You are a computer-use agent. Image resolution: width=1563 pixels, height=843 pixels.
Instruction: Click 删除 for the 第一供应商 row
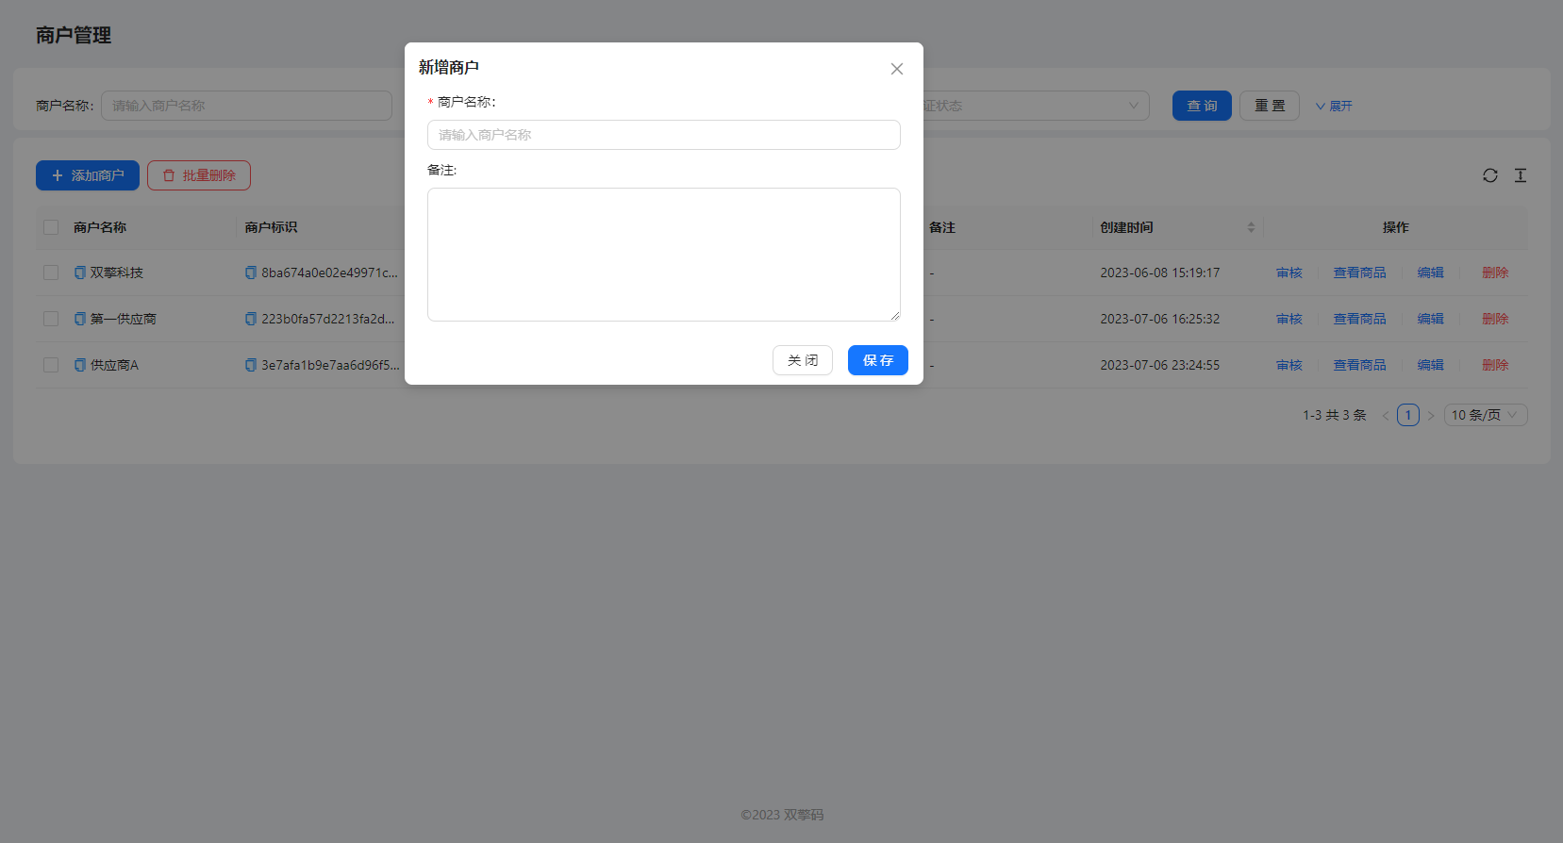click(x=1495, y=319)
